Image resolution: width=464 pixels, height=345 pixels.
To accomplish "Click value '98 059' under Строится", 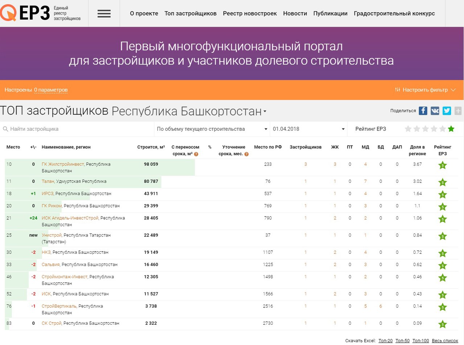I will point(151,164).
